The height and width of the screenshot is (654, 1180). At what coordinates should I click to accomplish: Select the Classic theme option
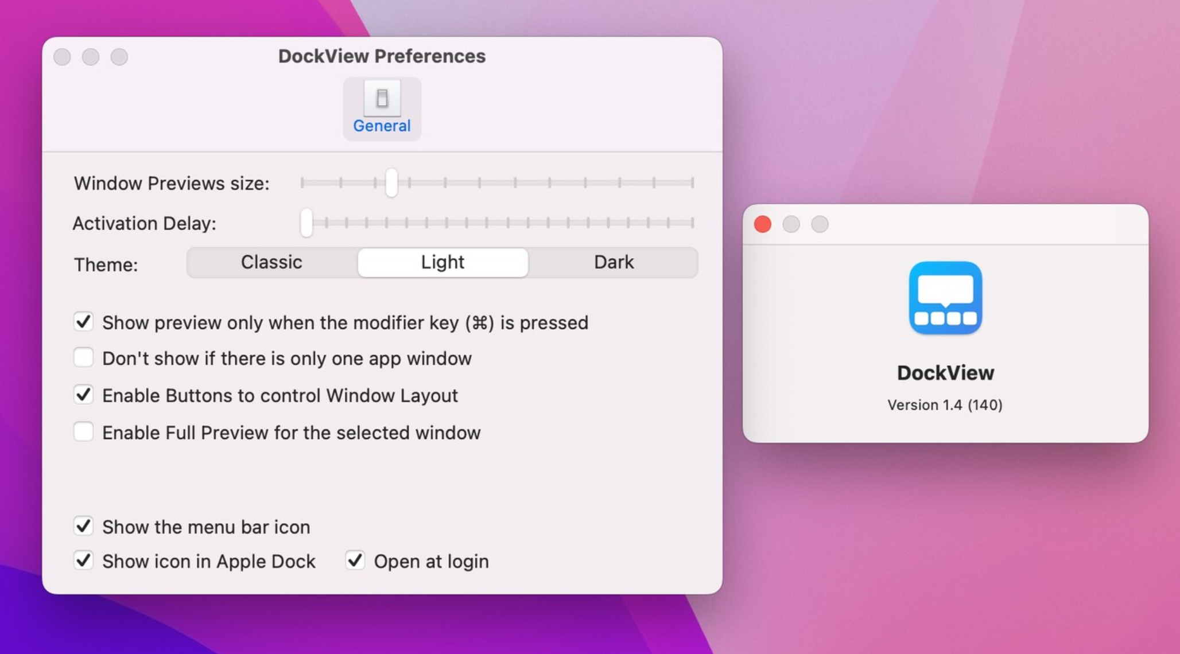tap(271, 262)
